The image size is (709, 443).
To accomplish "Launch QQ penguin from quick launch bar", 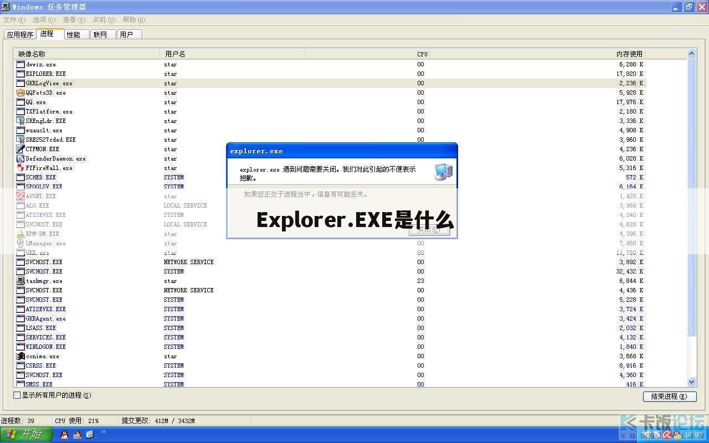I will coord(64,435).
